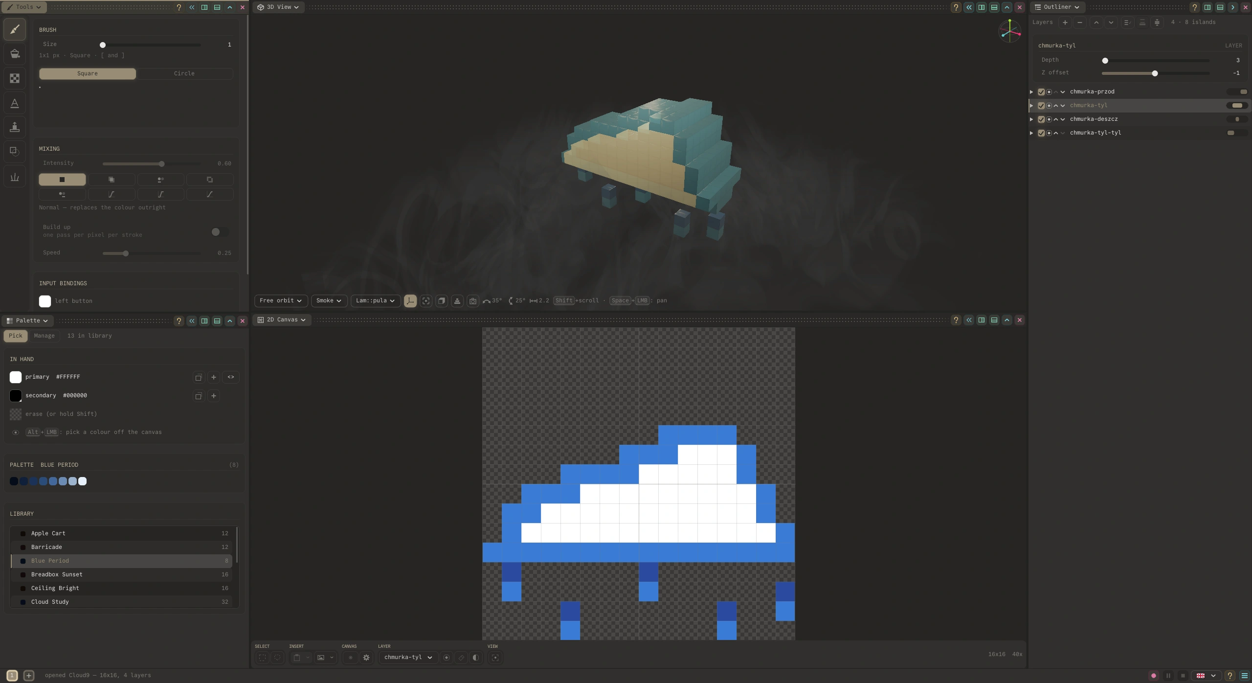Open the Smoke background dropdown

(x=329, y=301)
